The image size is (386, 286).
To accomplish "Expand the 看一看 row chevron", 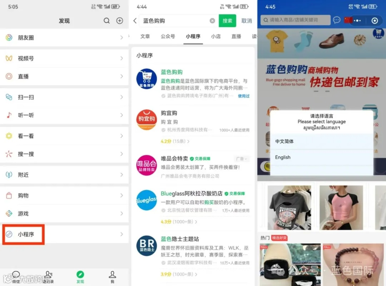I will [122, 136].
